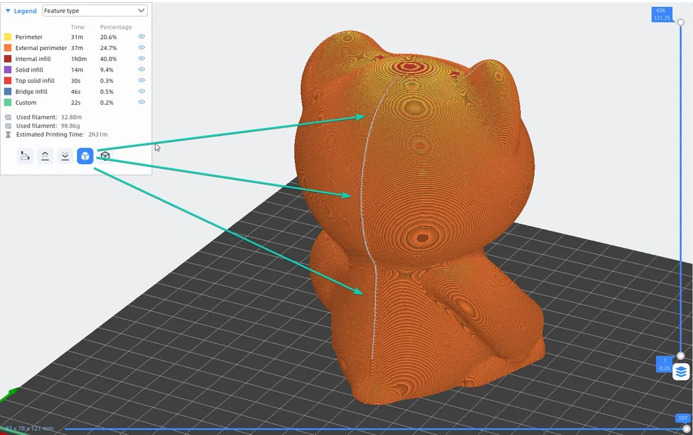Hide the Custom feature visibility eye
The height and width of the screenshot is (435, 693).
pyautogui.click(x=142, y=102)
